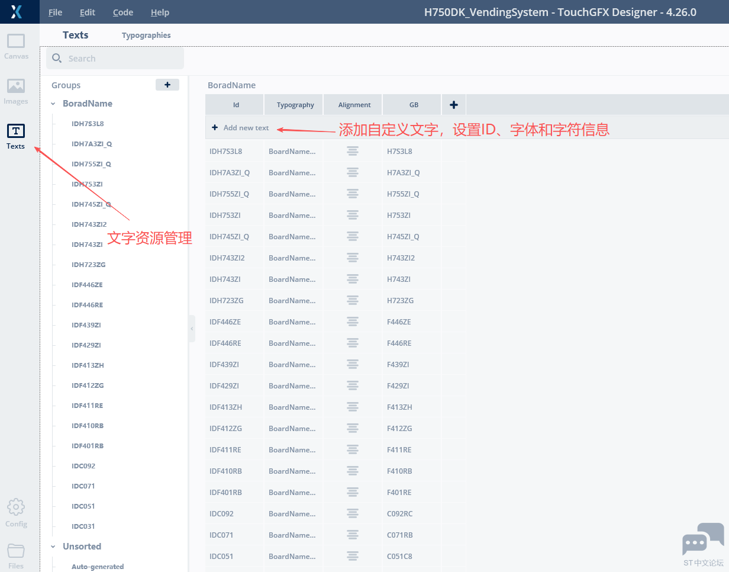Click the TouchGFX logo icon
The image size is (729, 572).
coord(17,12)
